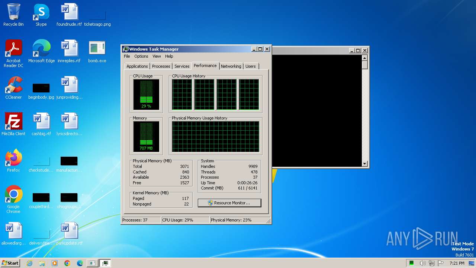Minimize the Windows Task Manager window

click(254, 49)
